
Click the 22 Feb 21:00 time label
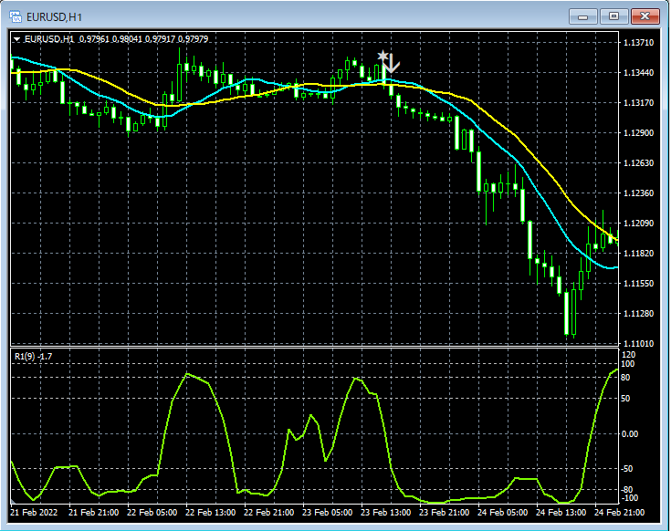click(268, 512)
